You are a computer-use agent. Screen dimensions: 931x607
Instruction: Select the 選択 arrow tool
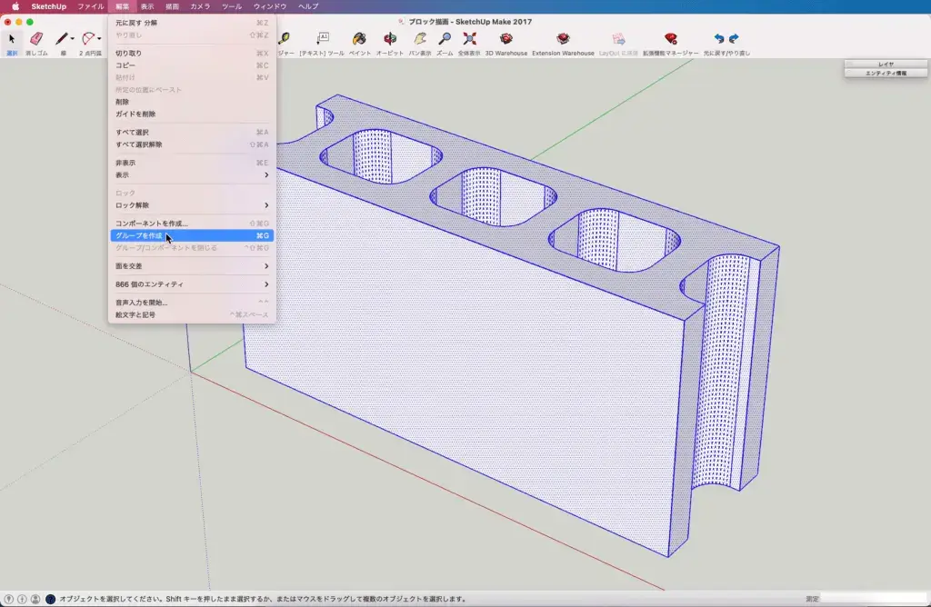11,39
